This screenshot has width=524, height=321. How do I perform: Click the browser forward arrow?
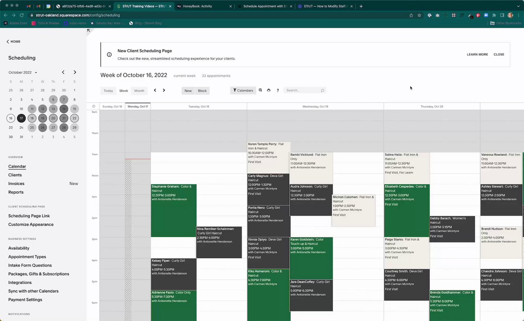tap(14, 15)
